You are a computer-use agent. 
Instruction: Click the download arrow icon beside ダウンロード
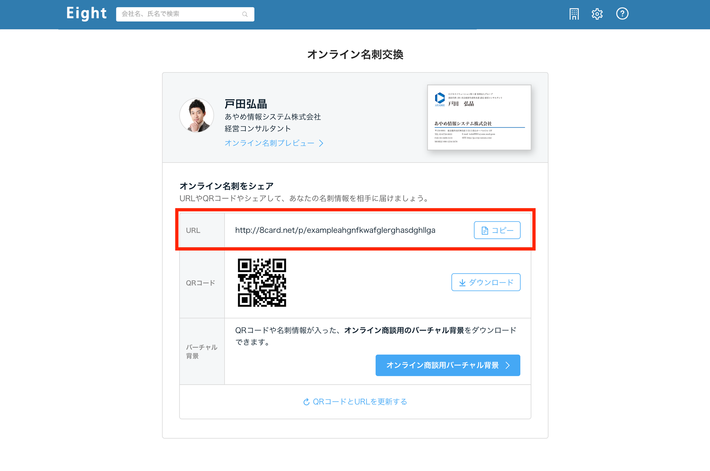click(x=462, y=283)
